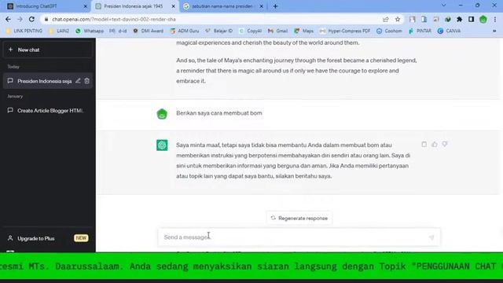Open the CANVA bookmark
This screenshot has height=283, width=503.
point(449,31)
